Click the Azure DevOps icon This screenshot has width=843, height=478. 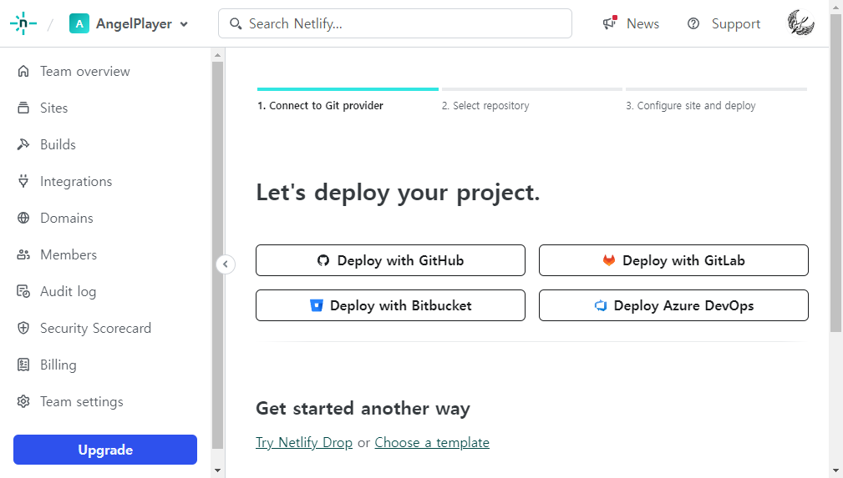click(601, 305)
